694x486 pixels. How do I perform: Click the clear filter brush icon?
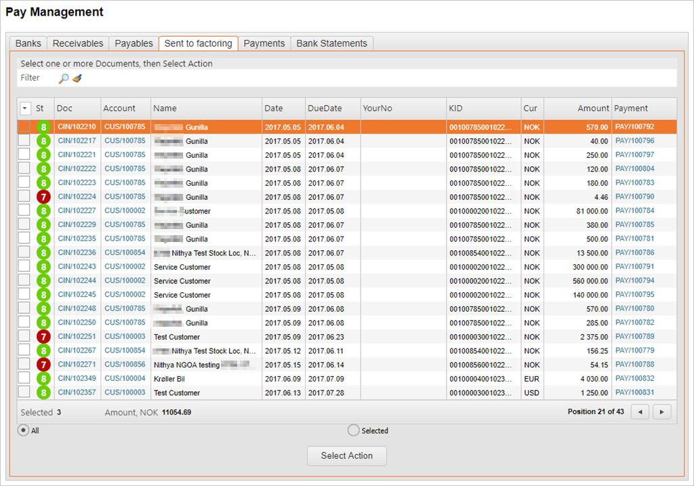(77, 78)
